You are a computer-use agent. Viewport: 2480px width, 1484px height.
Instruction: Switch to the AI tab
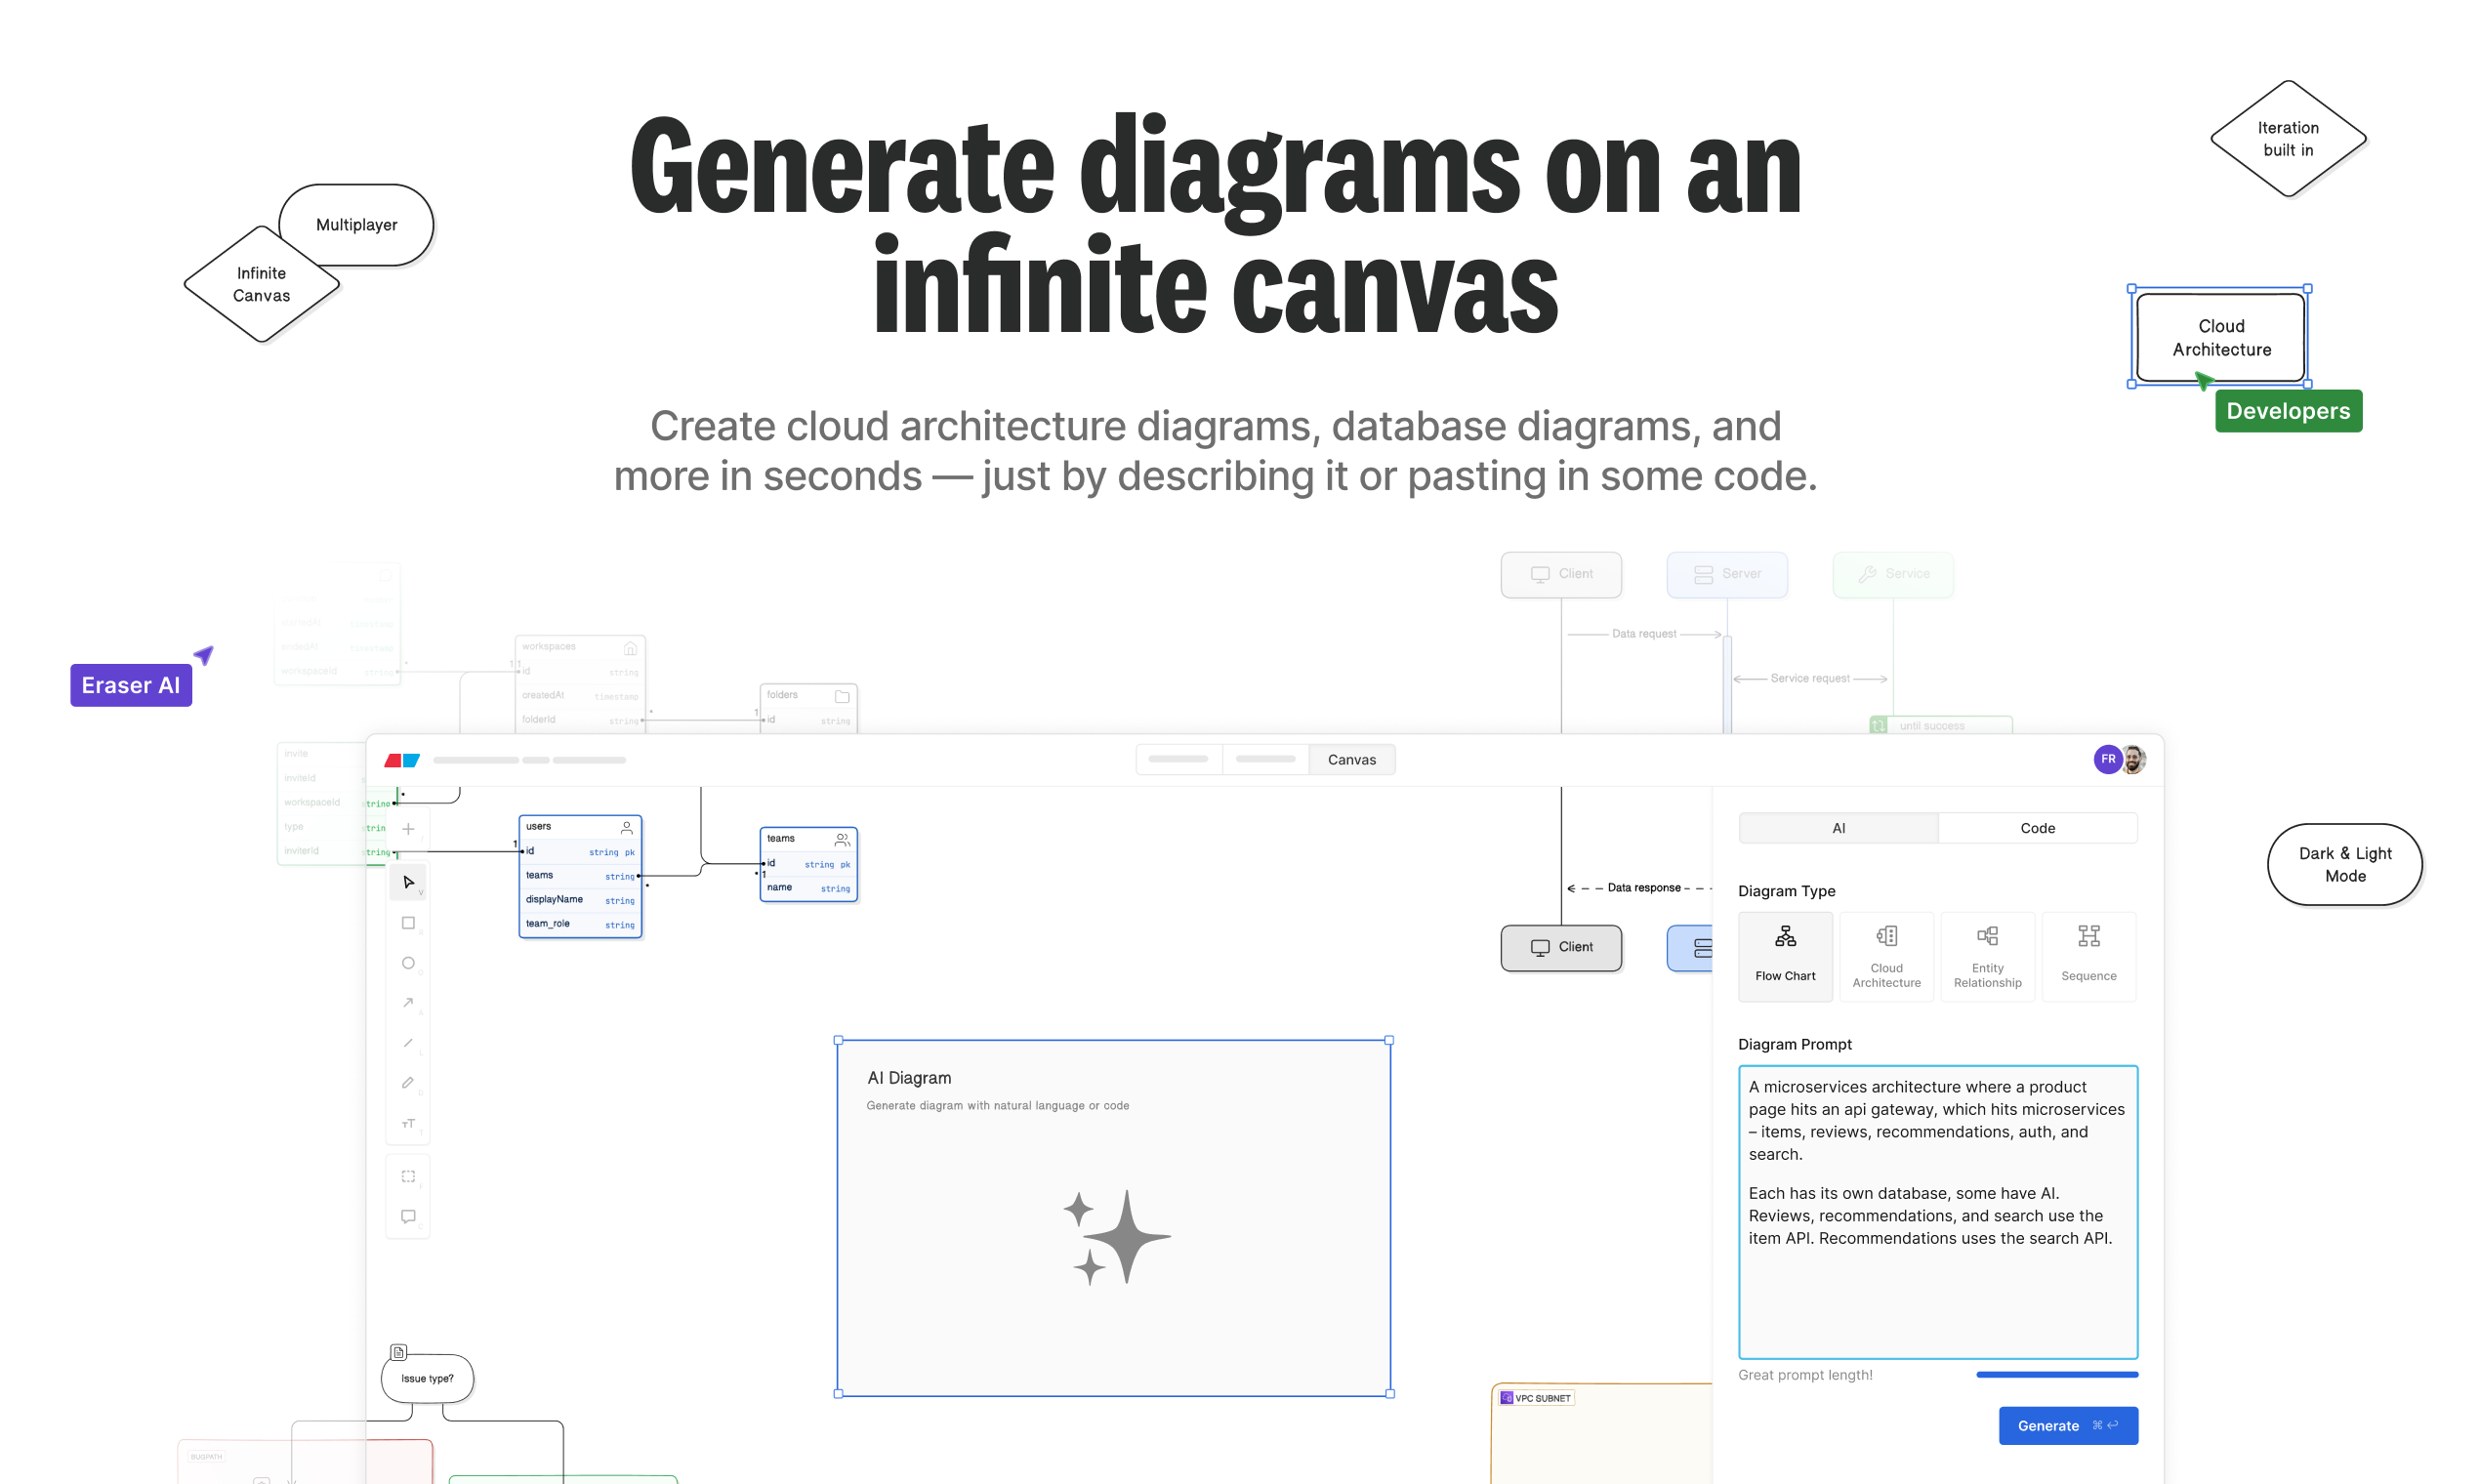tap(1838, 828)
